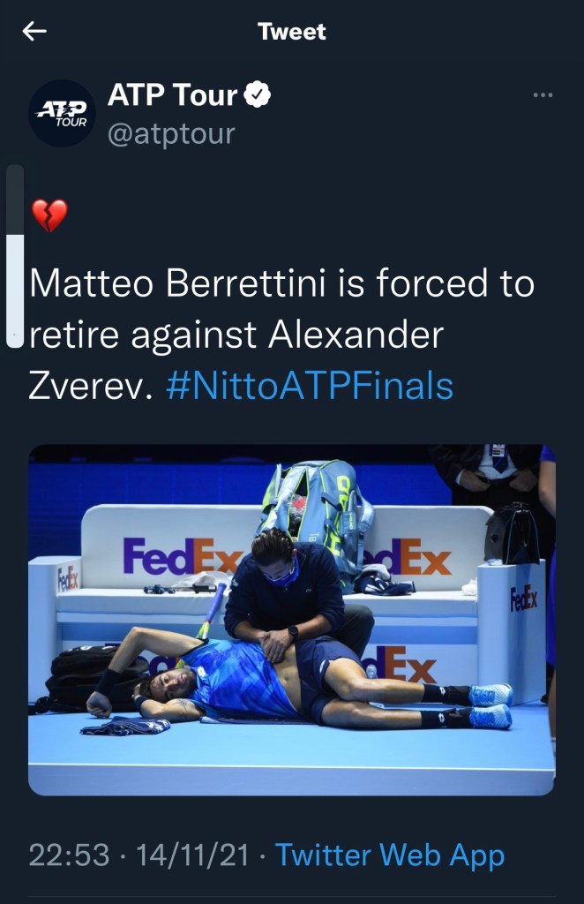584x904 pixels.
Task: Open the ATP Tour profile avatar
Action: tap(63, 113)
